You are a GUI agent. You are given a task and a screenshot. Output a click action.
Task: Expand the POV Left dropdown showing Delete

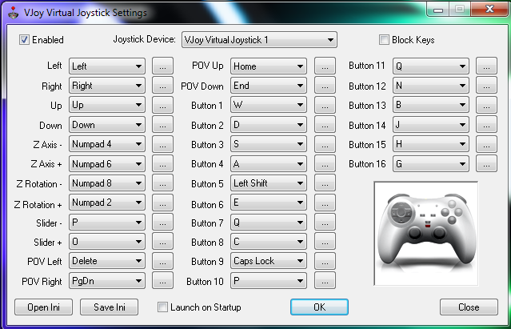pos(107,261)
